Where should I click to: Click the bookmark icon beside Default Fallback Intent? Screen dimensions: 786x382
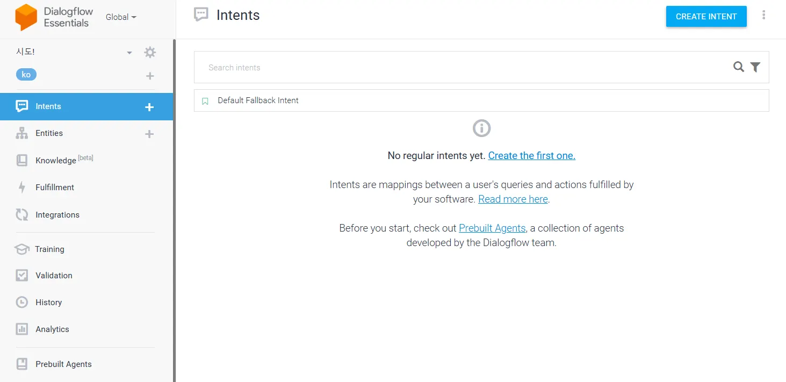(205, 101)
